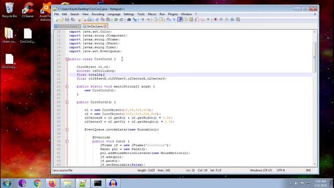Viewport: 334px width, 188px height.
Task: Open Folder as Workspace toolbar icon
Action: [x=202, y=20]
